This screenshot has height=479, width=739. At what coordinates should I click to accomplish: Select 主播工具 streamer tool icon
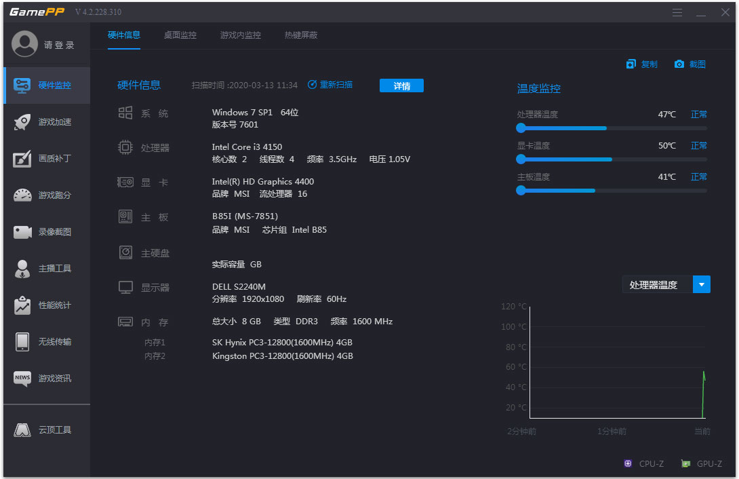[x=22, y=269]
